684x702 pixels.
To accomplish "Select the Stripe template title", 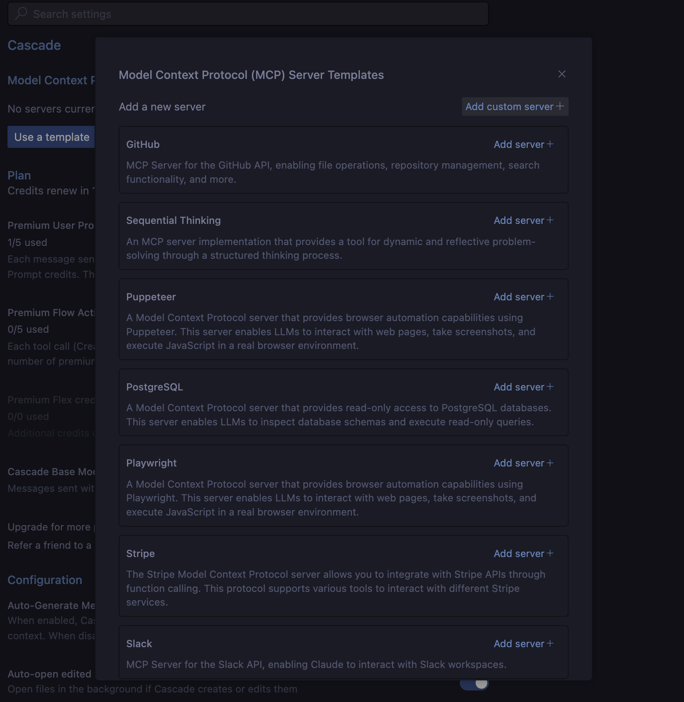I will tap(140, 554).
